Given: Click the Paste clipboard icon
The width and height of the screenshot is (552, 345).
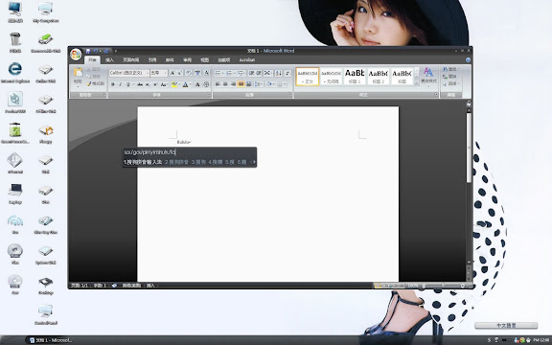Looking at the screenshot, I should [x=78, y=73].
